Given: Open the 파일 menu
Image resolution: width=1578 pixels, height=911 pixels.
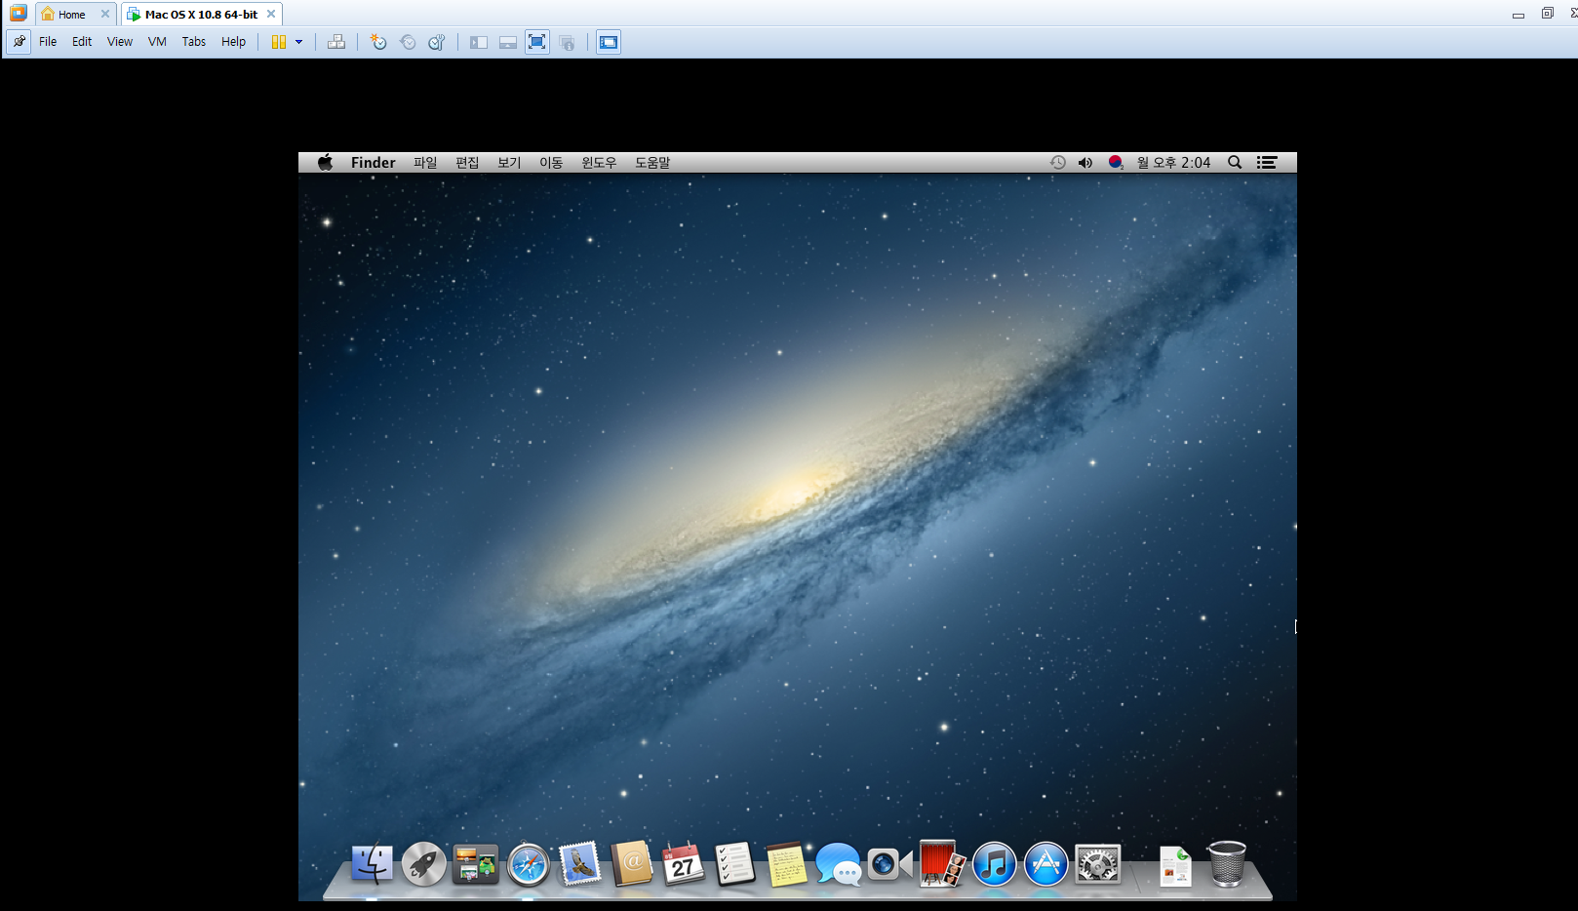Looking at the screenshot, I should coord(425,163).
